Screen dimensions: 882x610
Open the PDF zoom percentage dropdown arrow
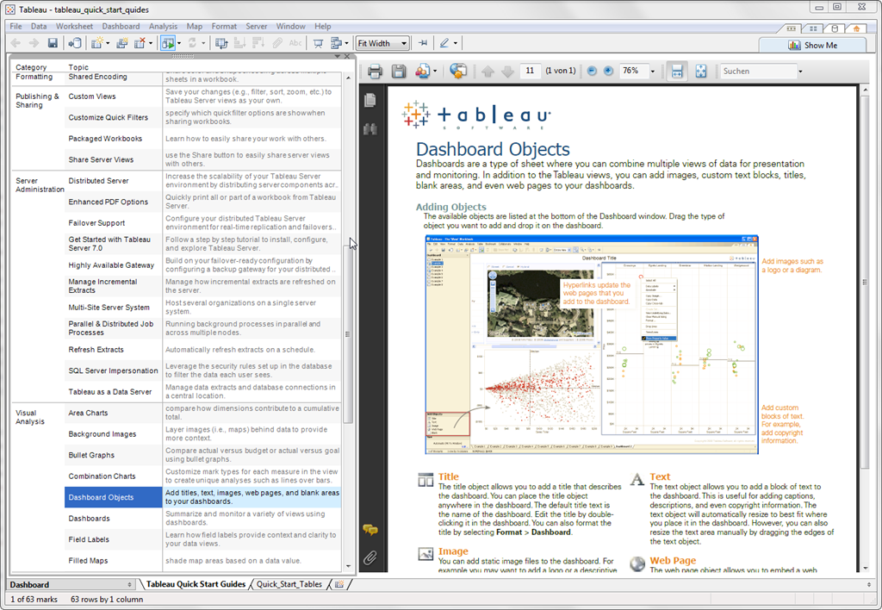tap(653, 72)
